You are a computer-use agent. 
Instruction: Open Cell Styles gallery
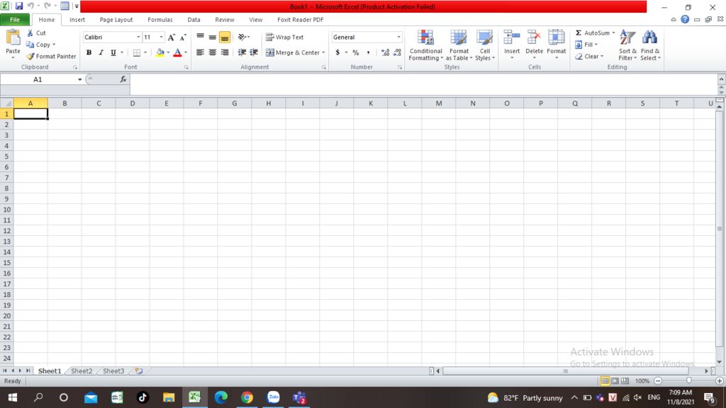(485, 45)
